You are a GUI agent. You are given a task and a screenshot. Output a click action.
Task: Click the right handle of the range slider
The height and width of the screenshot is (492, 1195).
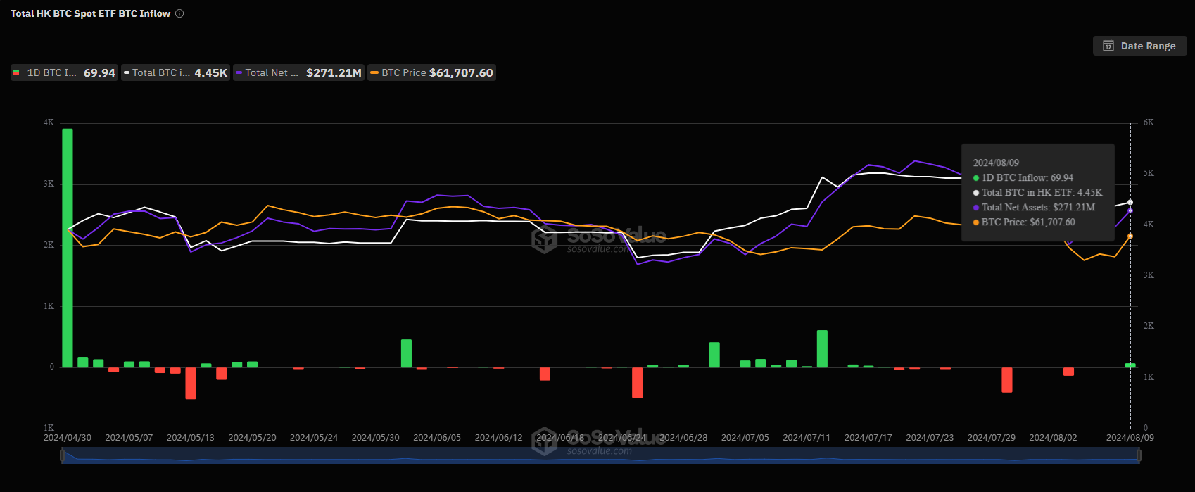pos(1139,456)
